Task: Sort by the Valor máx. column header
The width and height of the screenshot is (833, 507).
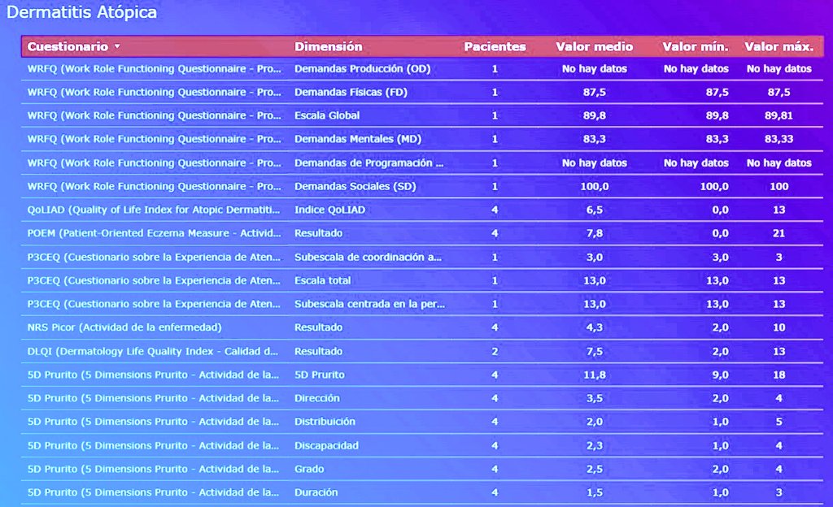Action: point(778,46)
